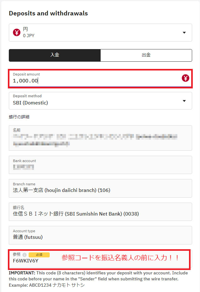Open the 円 0 JPY currency selector
The width and height of the screenshot is (200, 292).
[100, 33]
